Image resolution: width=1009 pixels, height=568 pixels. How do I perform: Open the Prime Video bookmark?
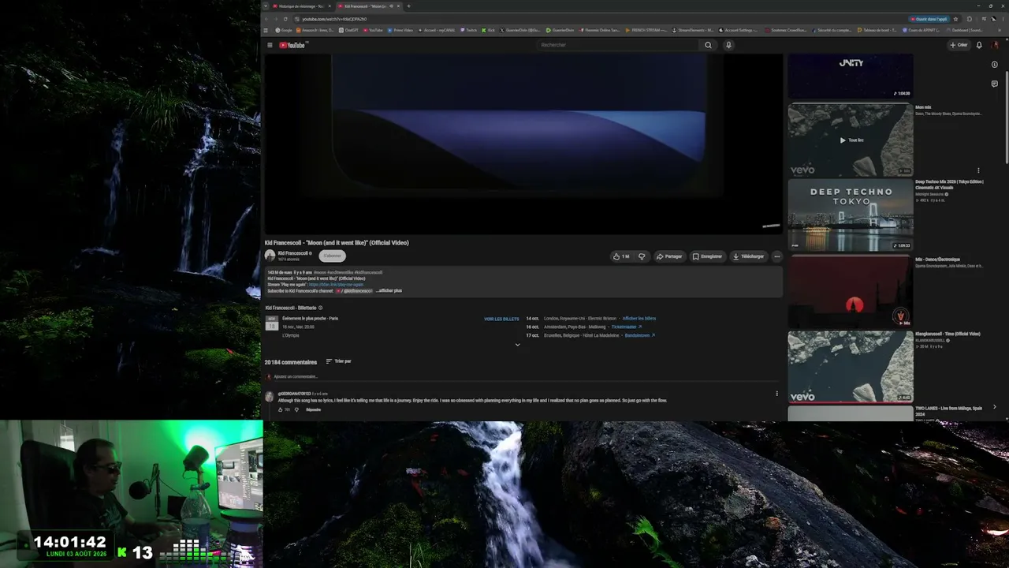pos(400,30)
